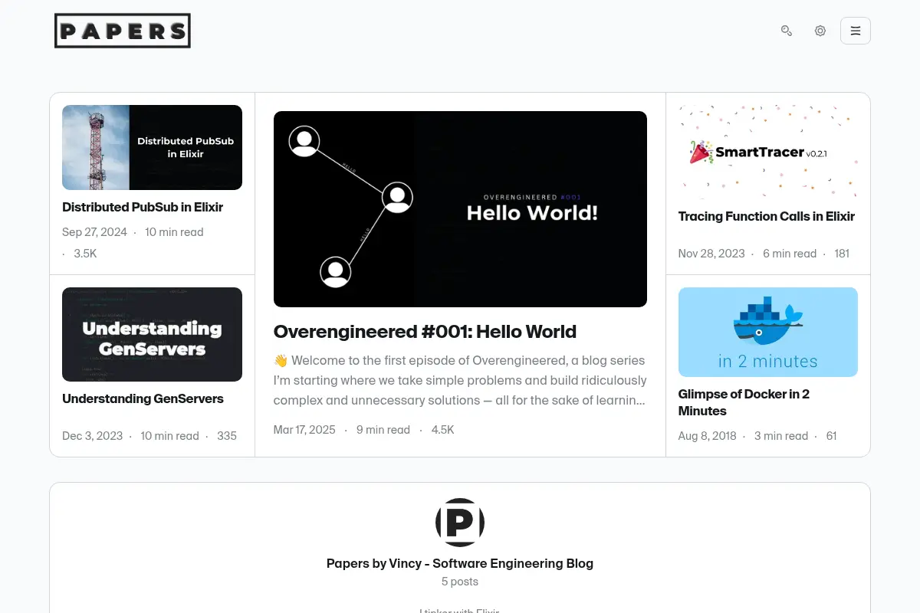
Task: Click the 4.5K views count
Action: [x=443, y=430]
